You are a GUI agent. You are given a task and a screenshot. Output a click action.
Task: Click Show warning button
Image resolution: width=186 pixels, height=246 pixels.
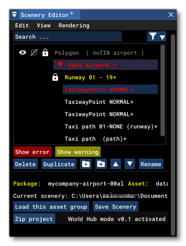pos(78,152)
